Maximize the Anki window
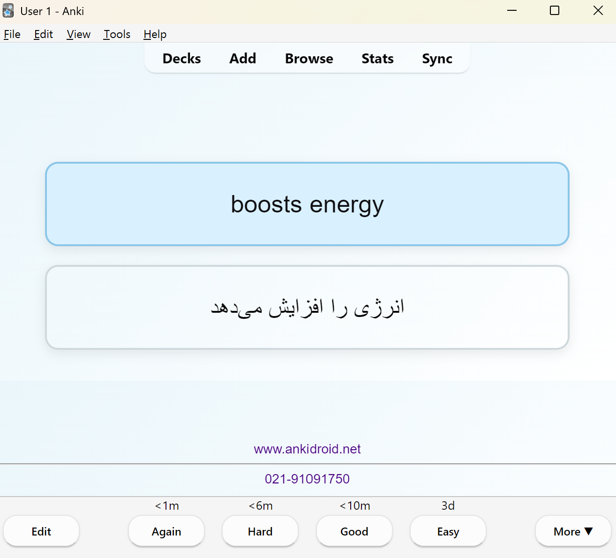 click(x=555, y=11)
